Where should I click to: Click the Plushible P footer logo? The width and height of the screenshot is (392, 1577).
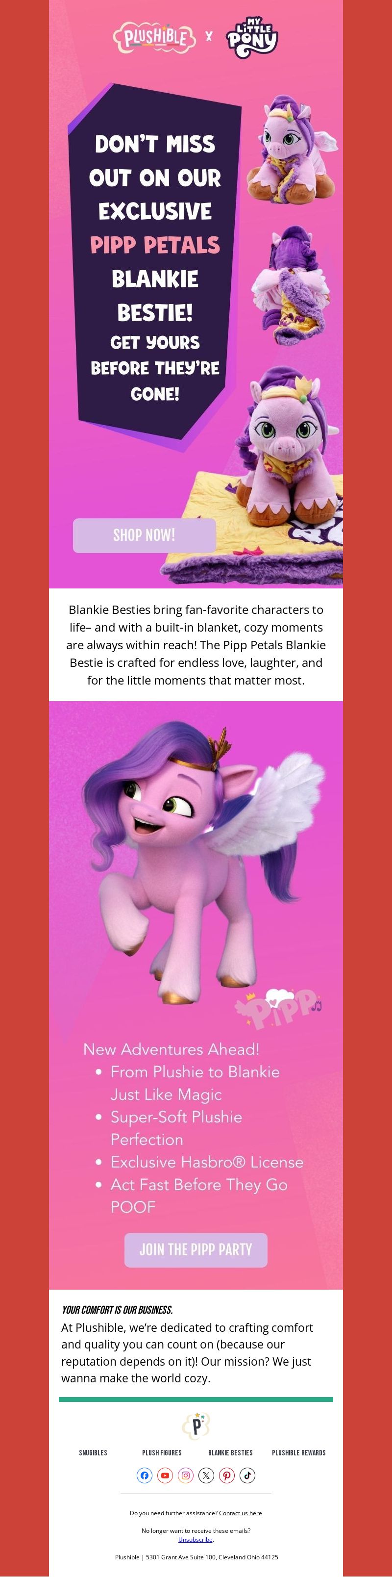tap(196, 1426)
